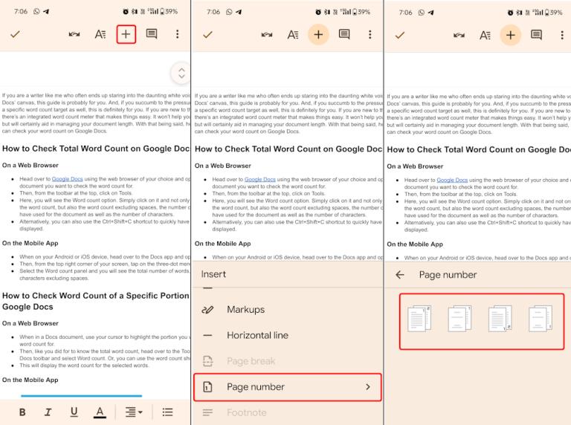Select the first page number layout thumbnail
The height and width of the screenshot is (425, 571).
click(x=419, y=318)
